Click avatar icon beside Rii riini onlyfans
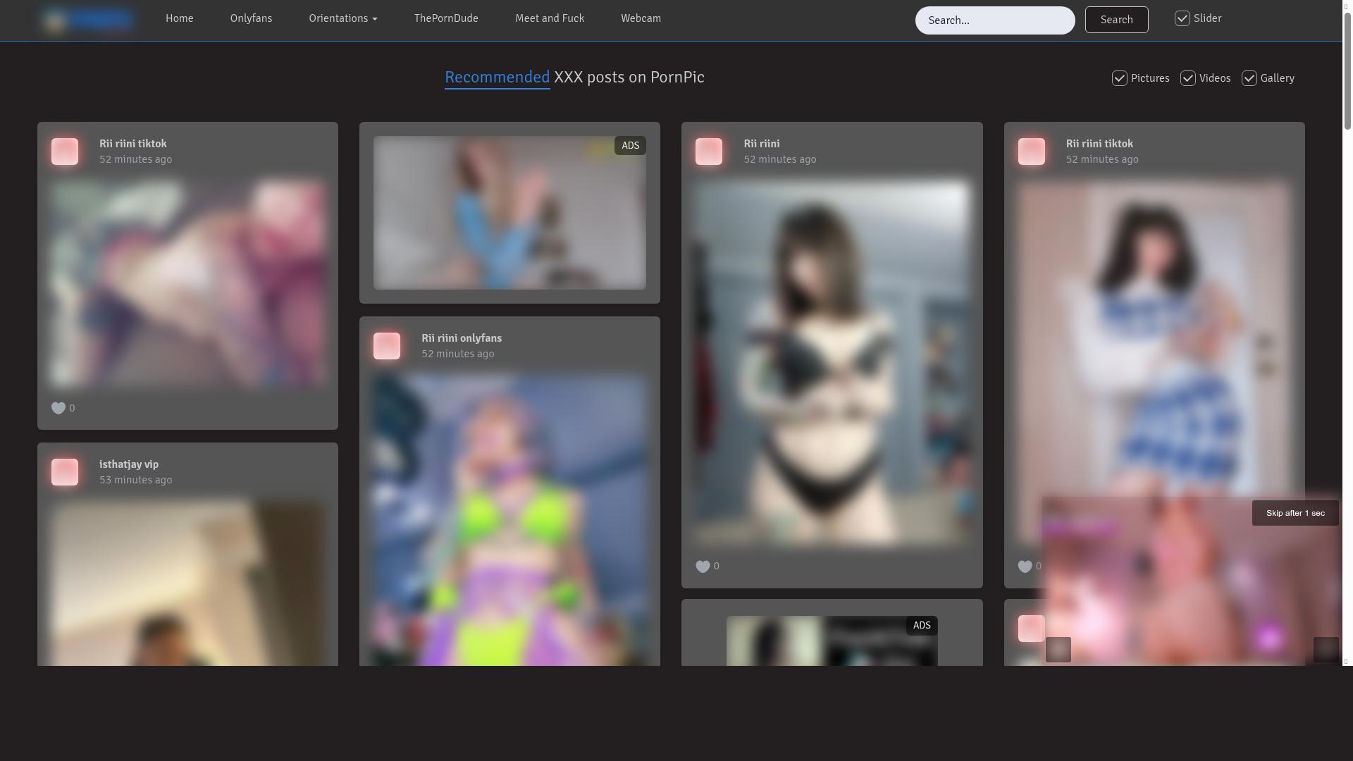The image size is (1353, 761). pyautogui.click(x=387, y=346)
